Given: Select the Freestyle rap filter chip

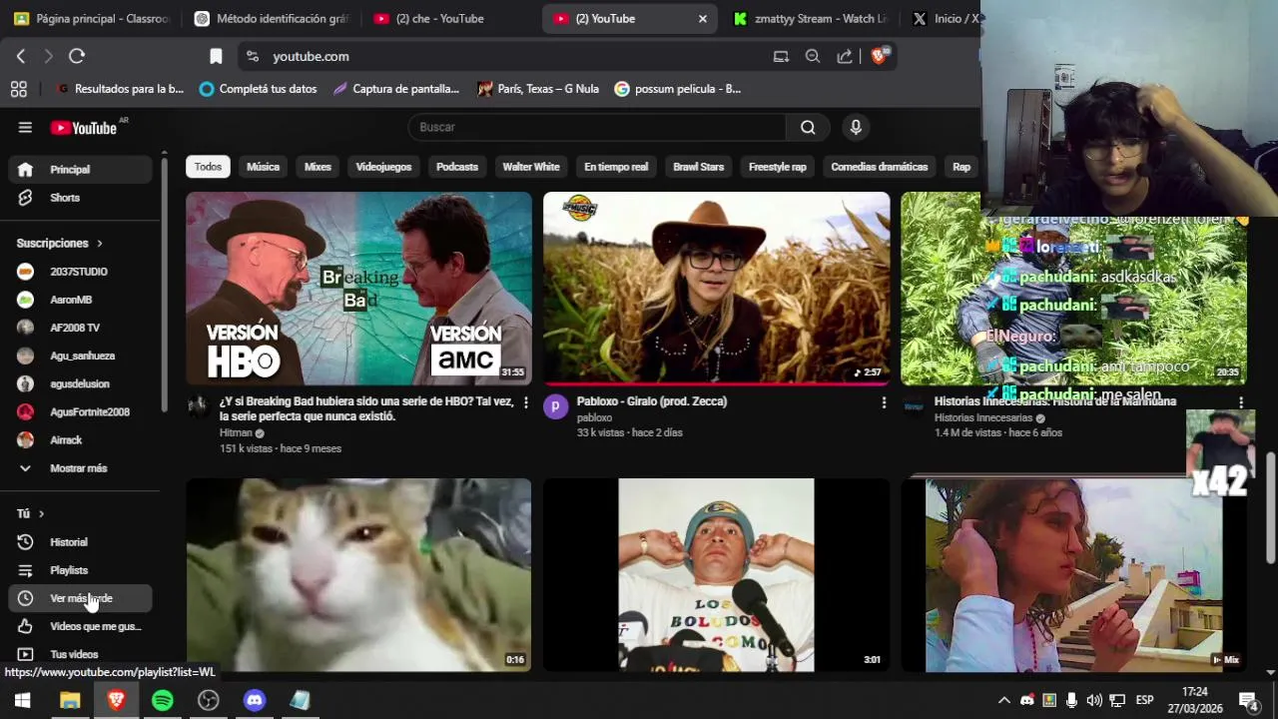Looking at the screenshot, I should 777,167.
